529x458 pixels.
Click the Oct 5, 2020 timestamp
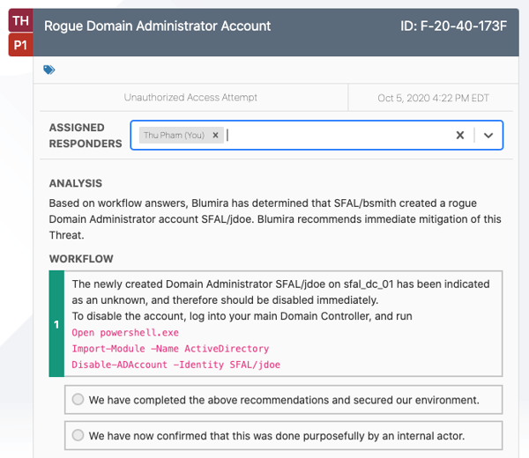433,97
